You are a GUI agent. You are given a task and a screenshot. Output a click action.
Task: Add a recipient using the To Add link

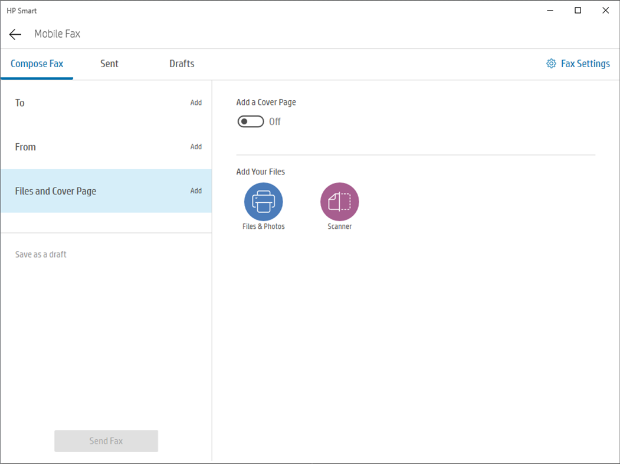pyautogui.click(x=196, y=103)
